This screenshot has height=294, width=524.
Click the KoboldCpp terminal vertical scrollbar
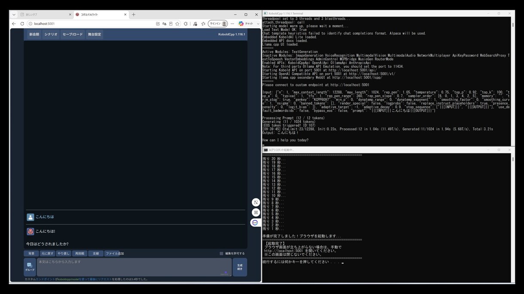pyautogui.click(x=513, y=81)
